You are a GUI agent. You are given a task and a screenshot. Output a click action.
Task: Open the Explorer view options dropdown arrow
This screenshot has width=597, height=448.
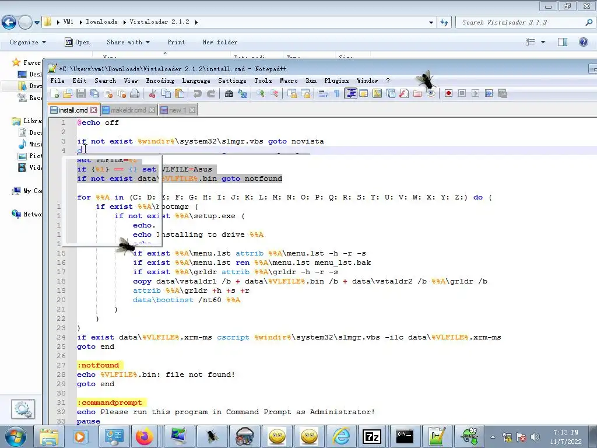tap(543, 42)
